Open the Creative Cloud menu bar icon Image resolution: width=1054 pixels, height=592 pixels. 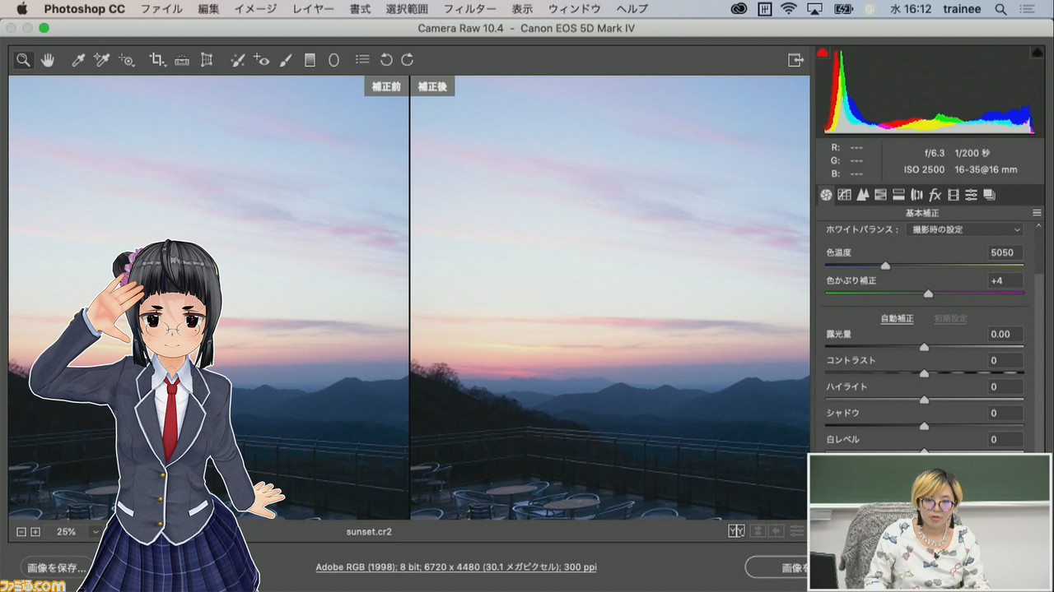pos(739,9)
